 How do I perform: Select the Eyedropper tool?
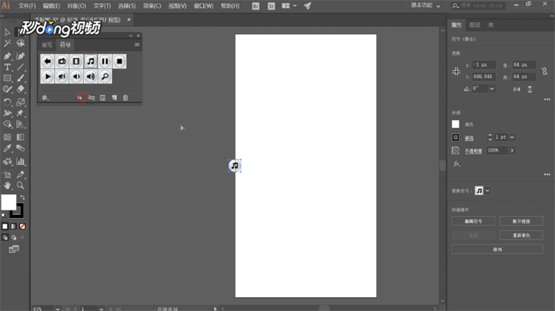7,148
